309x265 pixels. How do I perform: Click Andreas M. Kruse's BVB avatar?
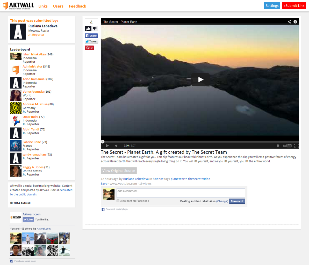pyautogui.click(x=16, y=108)
